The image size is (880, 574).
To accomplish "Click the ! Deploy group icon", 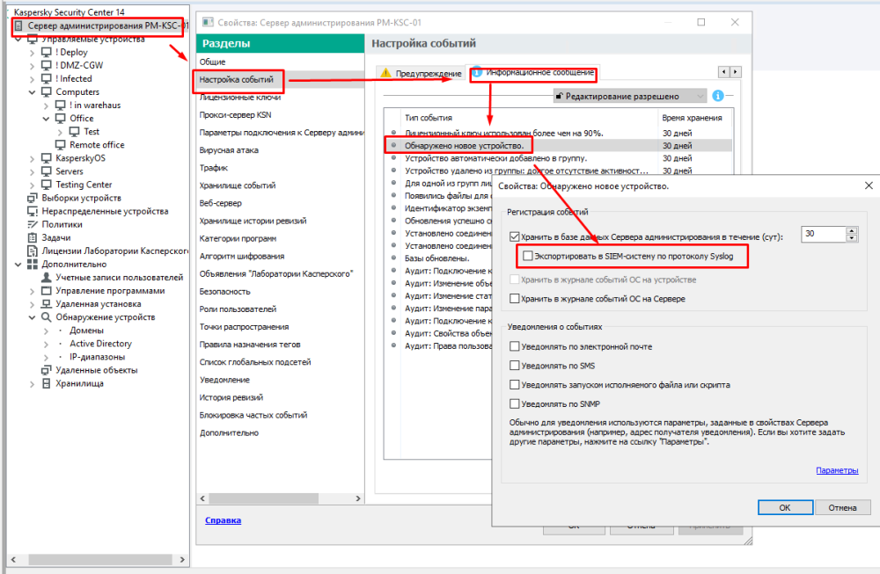I will click(x=47, y=52).
